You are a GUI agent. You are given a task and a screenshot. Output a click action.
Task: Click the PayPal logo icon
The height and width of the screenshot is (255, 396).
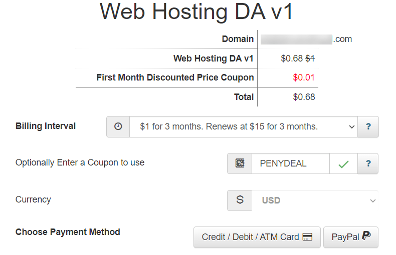point(366,236)
